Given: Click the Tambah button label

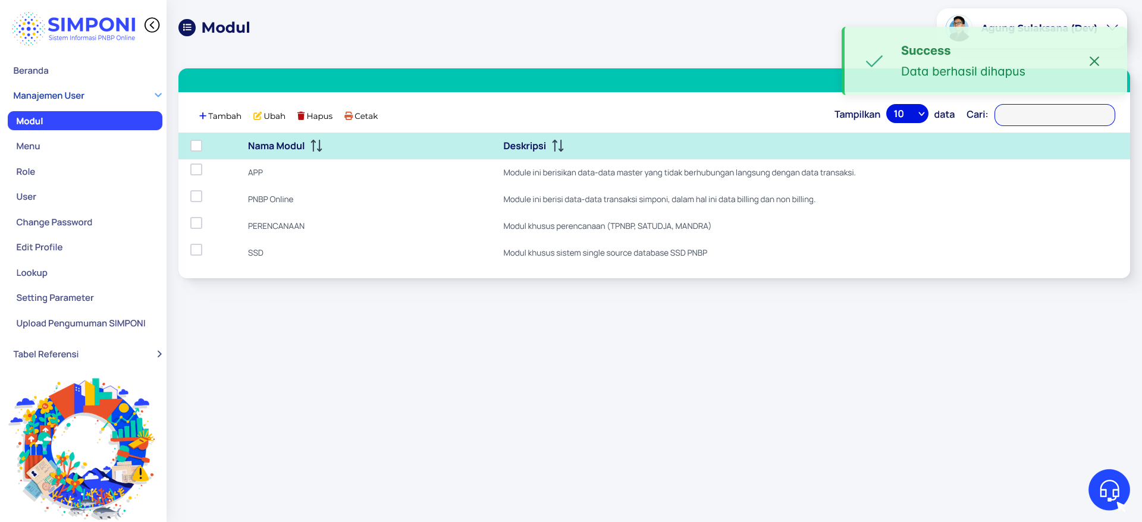Looking at the screenshot, I should click(x=225, y=116).
